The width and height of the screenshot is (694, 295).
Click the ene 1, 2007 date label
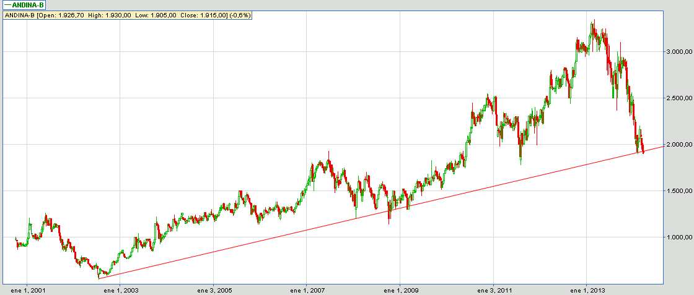(x=306, y=291)
